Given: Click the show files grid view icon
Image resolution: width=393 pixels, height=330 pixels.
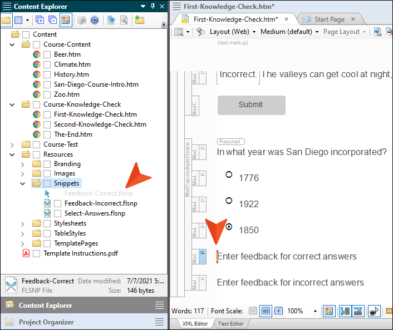Looking at the screenshot, I should 18,20.
